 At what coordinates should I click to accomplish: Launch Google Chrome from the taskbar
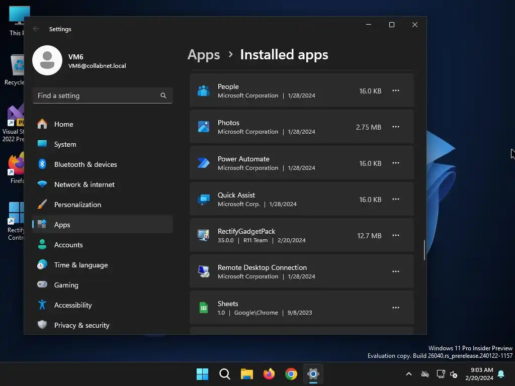coord(291,374)
